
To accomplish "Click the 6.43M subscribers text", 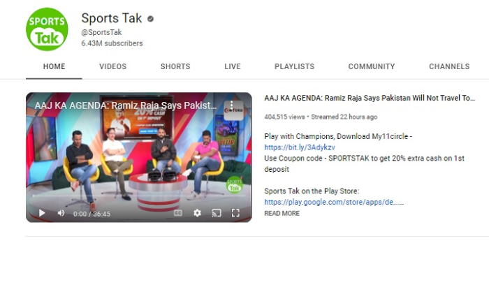I will [112, 43].
